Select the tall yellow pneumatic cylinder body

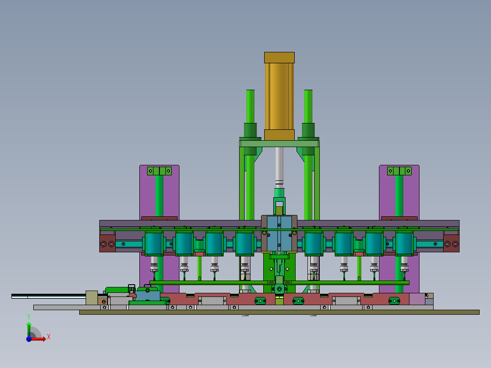pos(279,96)
